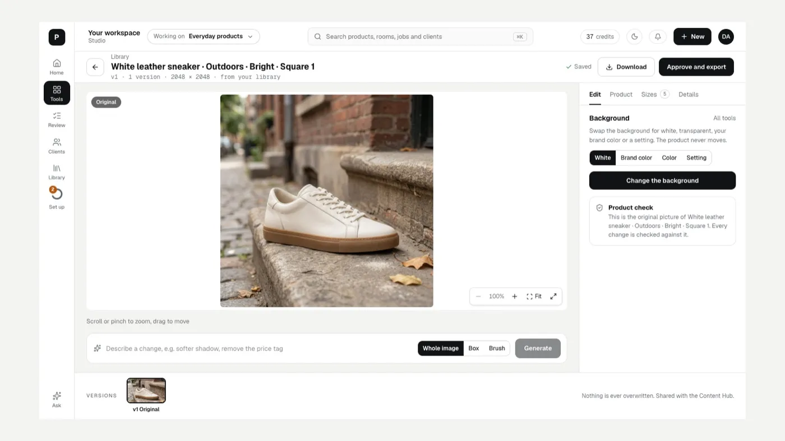The width and height of the screenshot is (785, 441).
Task: Open All tools link
Action: point(724,118)
